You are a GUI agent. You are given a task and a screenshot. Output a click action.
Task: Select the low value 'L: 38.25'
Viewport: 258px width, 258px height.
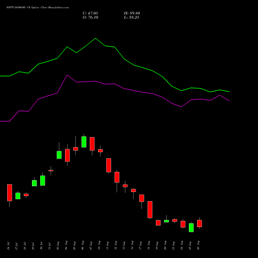pos(132,18)
